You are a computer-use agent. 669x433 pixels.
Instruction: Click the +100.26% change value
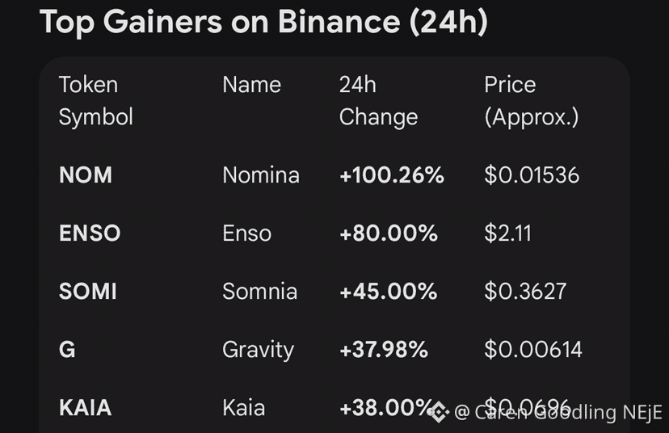click(392, 174)
